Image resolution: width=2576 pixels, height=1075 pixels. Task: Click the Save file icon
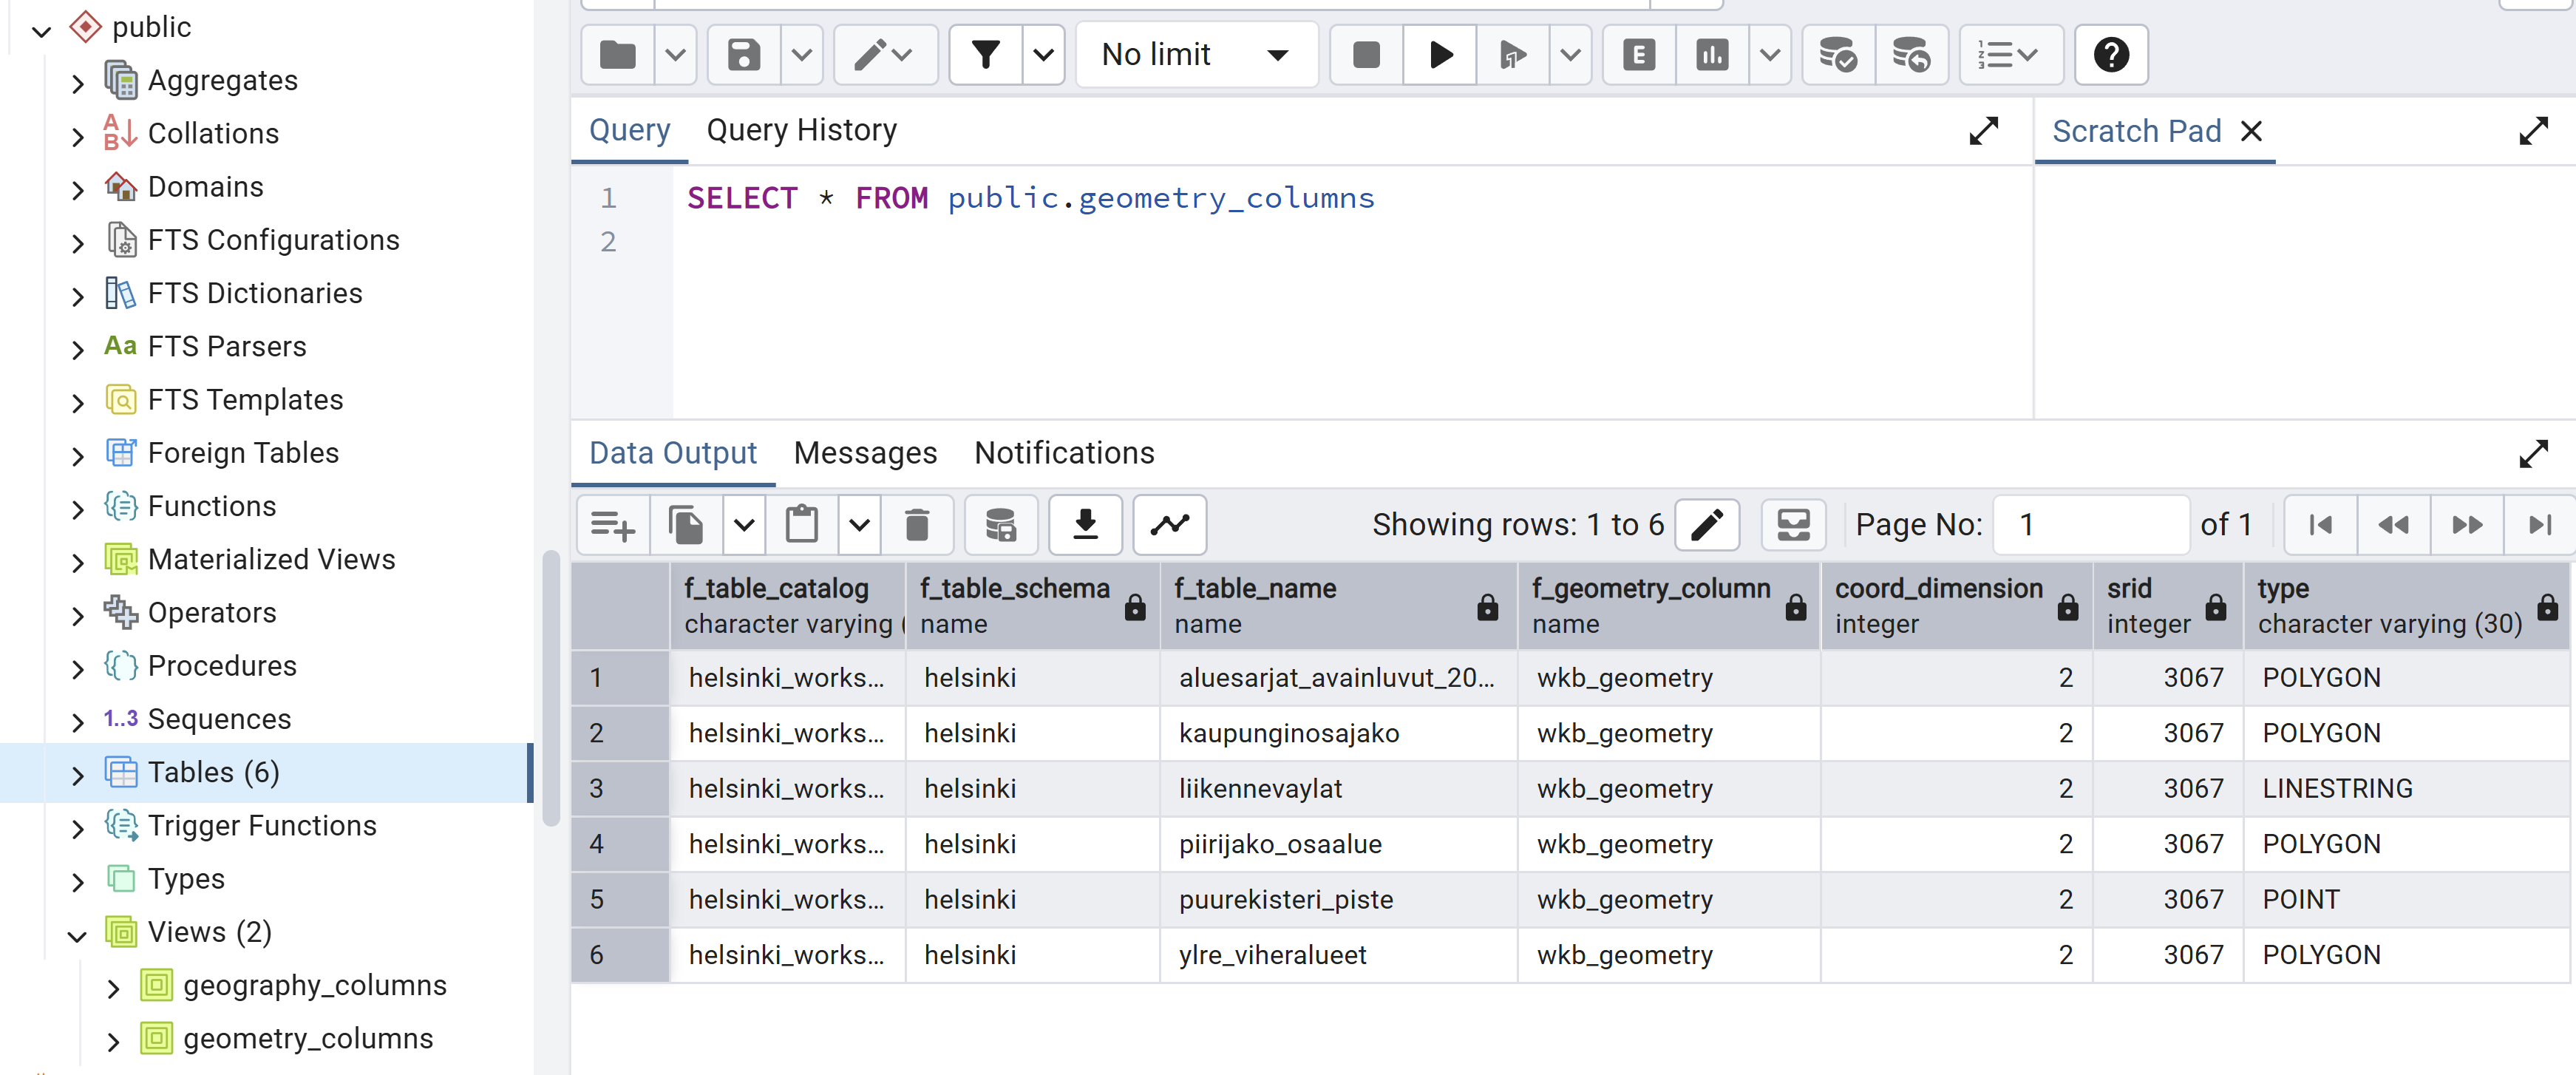coord(743,55)
